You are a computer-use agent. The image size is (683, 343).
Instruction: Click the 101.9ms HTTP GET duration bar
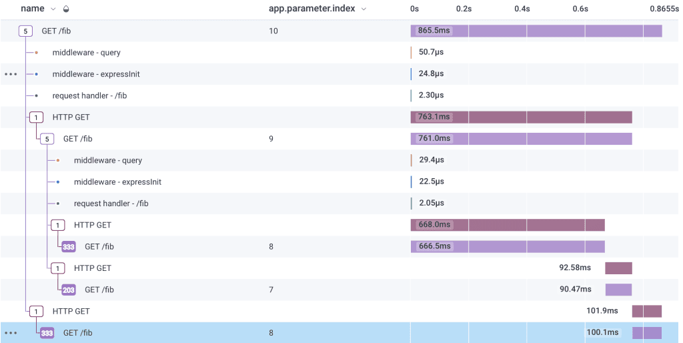646,311
